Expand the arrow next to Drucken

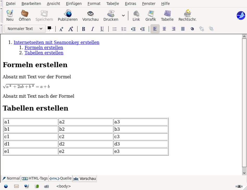pyautogui.click(x=123, y=15)
